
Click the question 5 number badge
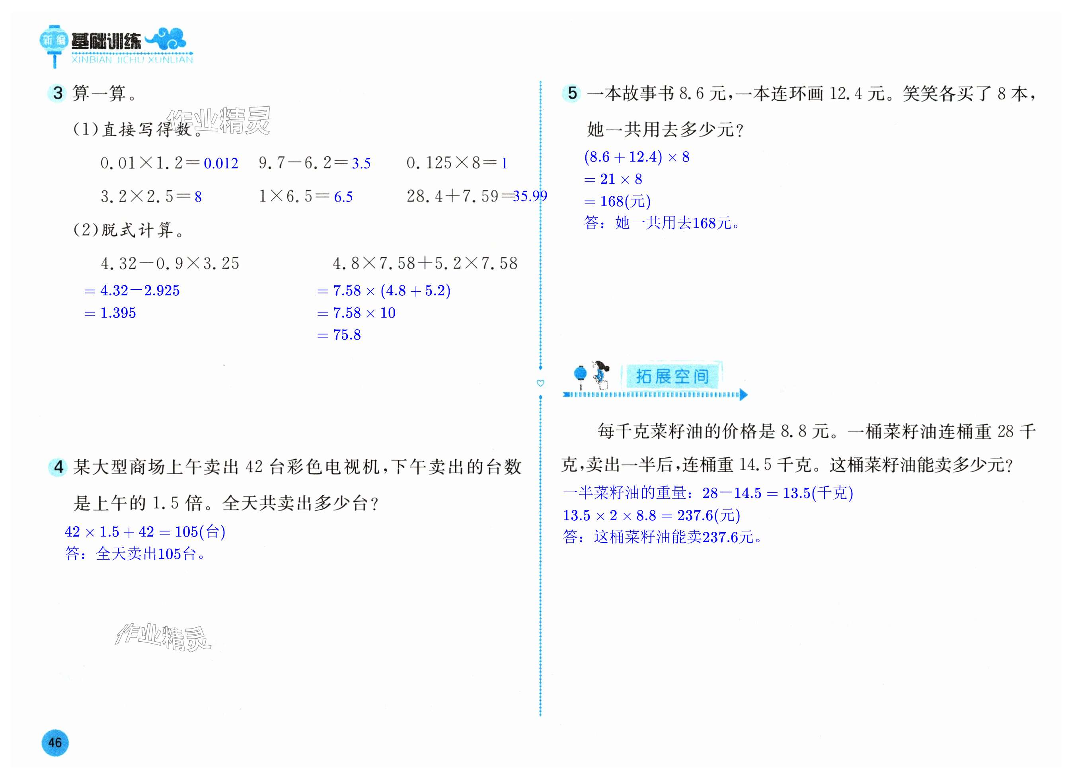coord(572,93)
